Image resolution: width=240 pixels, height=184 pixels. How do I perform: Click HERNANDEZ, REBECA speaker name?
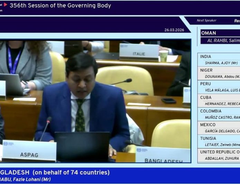pyautogui.click(x=222, y=104)
